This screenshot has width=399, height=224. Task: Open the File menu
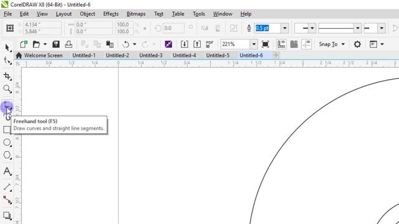pos(7,14)
